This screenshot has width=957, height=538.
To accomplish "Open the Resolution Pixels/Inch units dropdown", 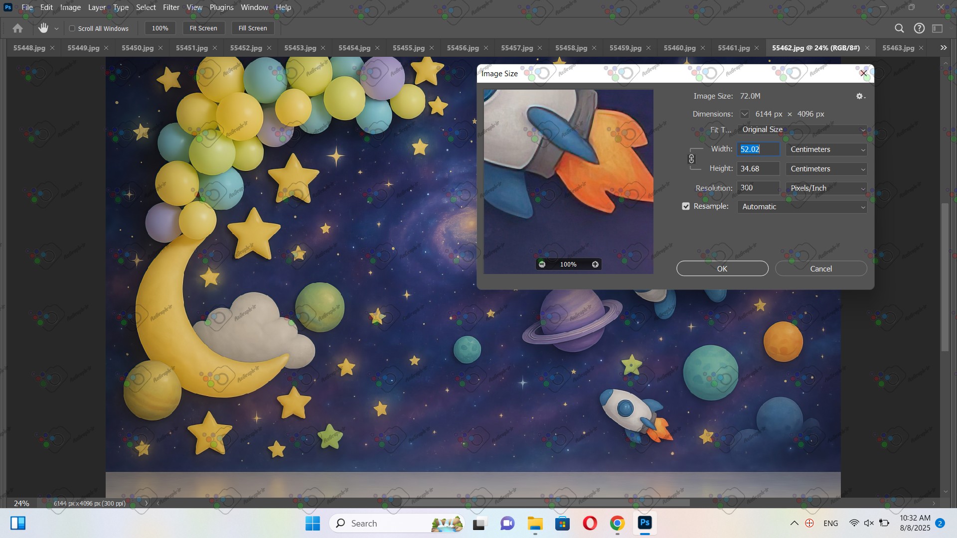I will (826, 188).
